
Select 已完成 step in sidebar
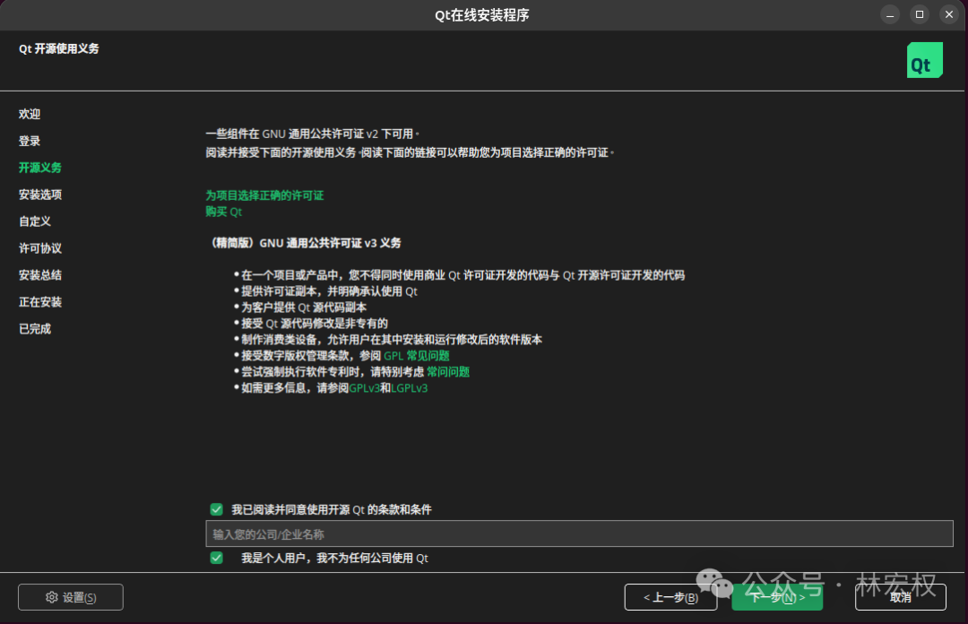pyautogui.click(x=35, y=329)
